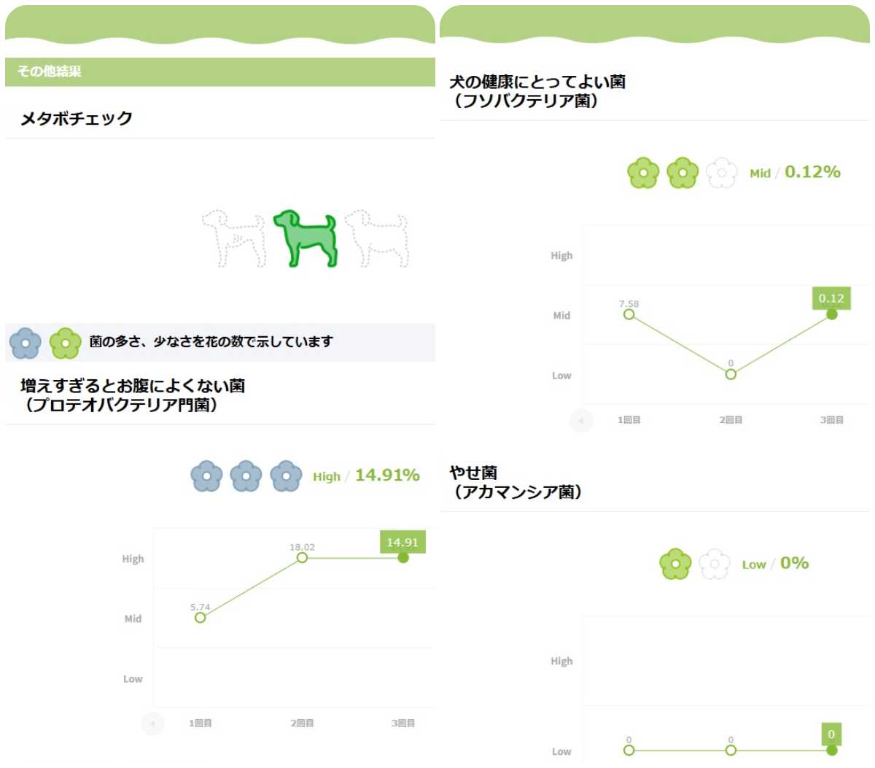This screenshot has height=768, width=875.
Task: Select the 5.74 data point
Action: (201, 618)
